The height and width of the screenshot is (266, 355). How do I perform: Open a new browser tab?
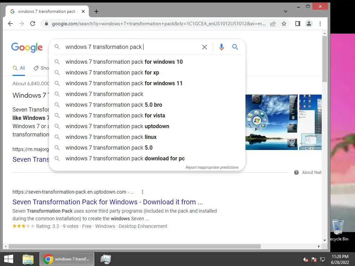coord(96,11)
